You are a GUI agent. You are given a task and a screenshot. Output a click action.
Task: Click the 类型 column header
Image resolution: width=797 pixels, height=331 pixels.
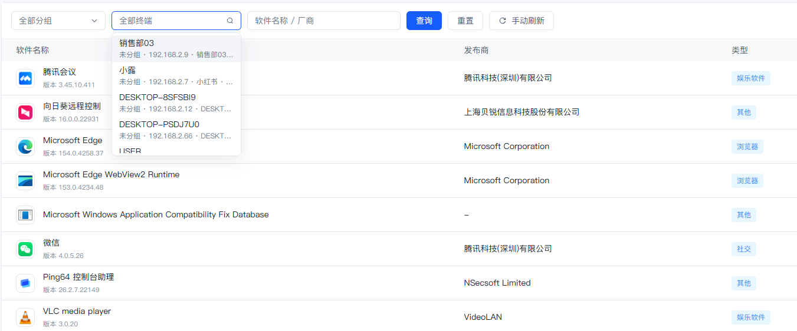point(740,50)
